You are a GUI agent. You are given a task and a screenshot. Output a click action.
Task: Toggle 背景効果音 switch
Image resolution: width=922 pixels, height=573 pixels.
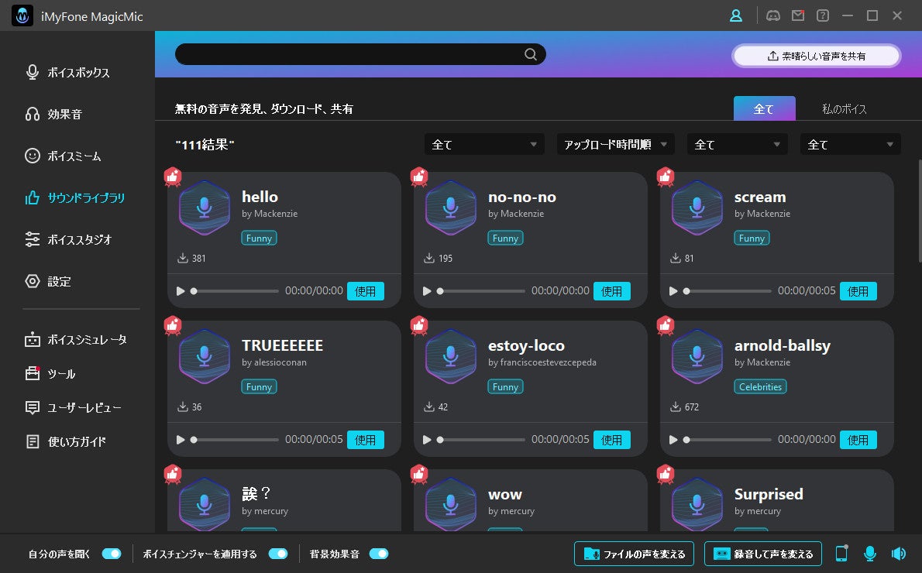[379, 554]
